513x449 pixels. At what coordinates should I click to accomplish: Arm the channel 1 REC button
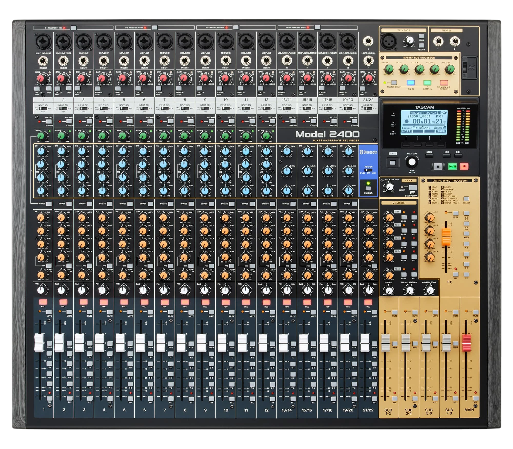[x=43, y=302]
